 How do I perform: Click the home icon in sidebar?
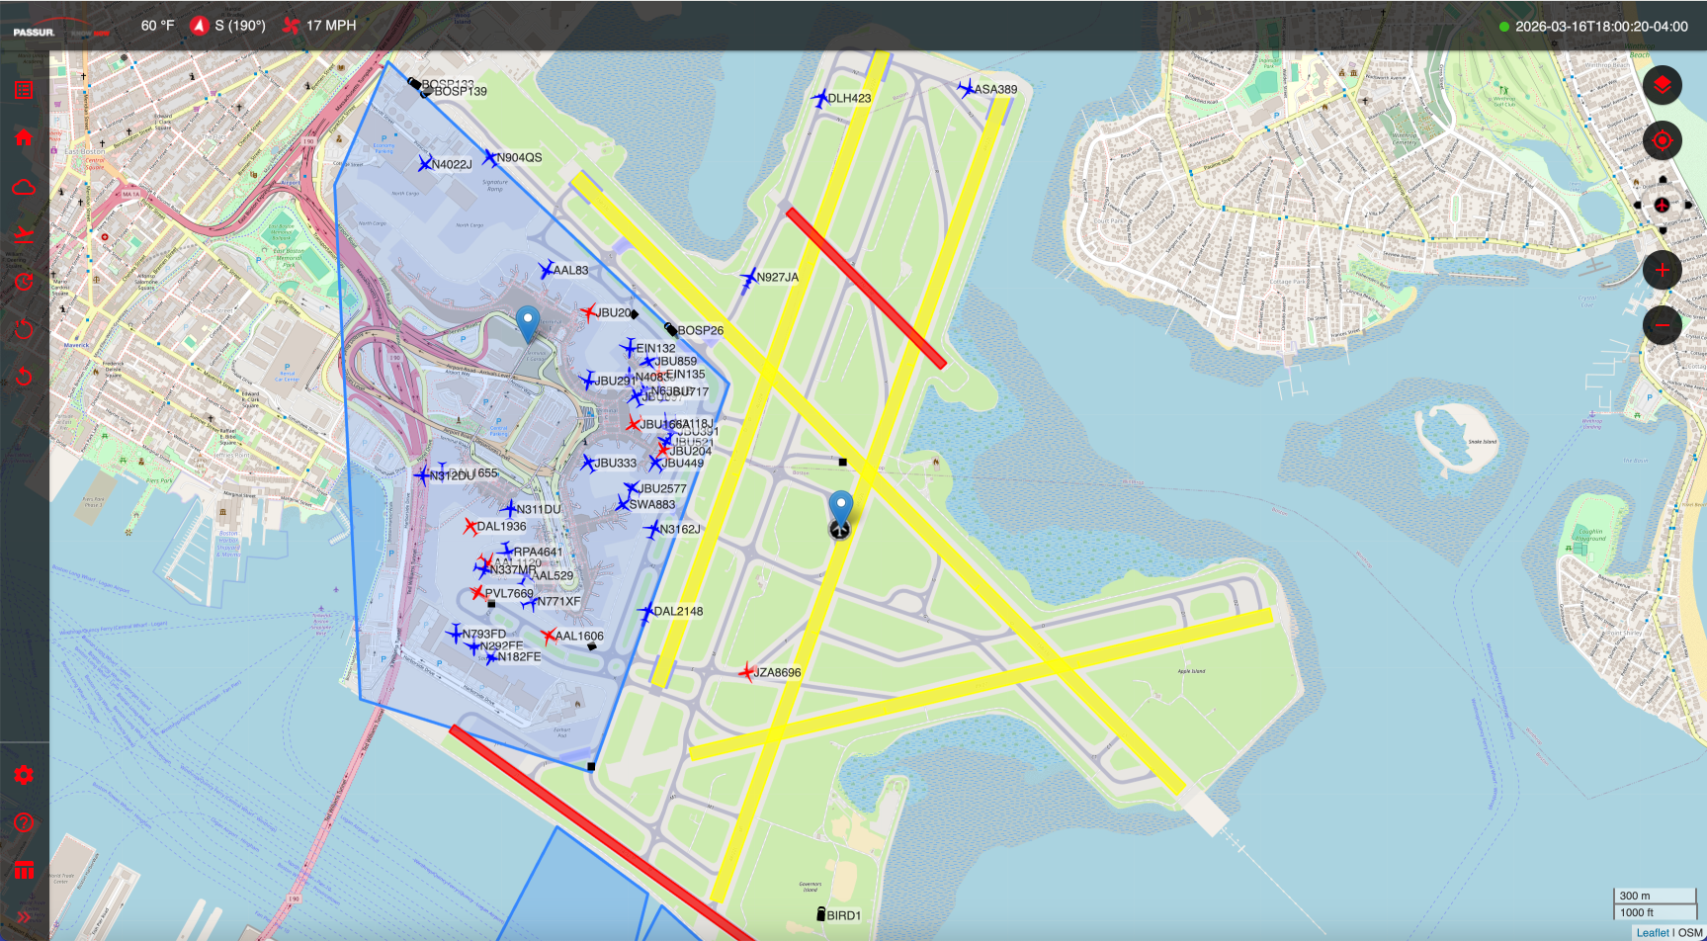[24, 137]
